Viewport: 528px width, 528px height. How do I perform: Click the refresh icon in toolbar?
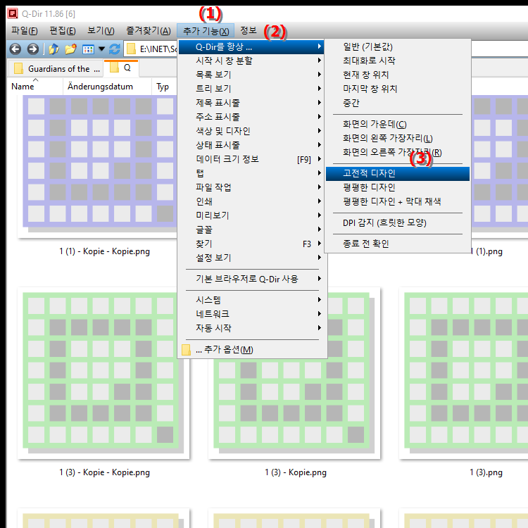coord(115,49)
